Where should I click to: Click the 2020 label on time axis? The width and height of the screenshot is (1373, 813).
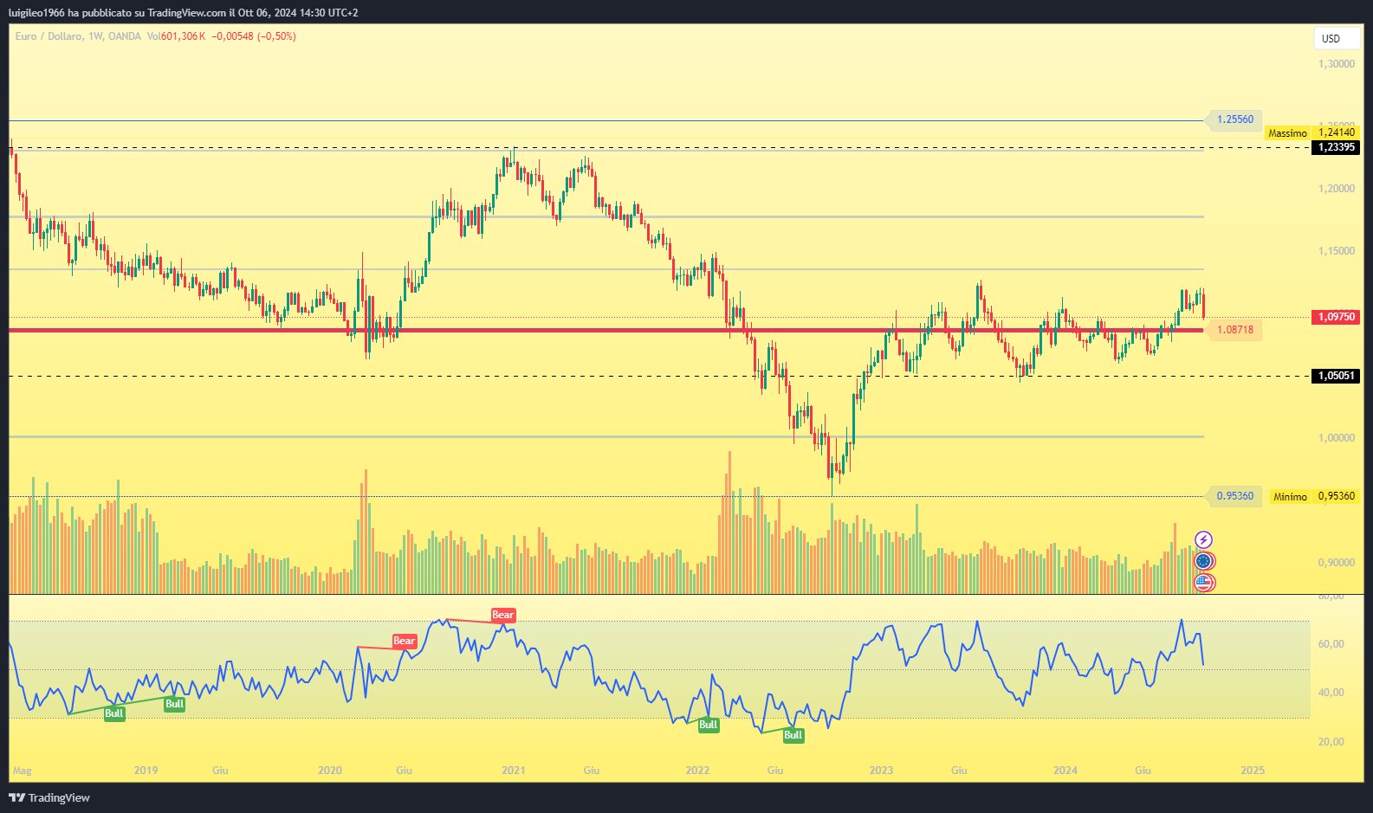[x=330, y=771]
